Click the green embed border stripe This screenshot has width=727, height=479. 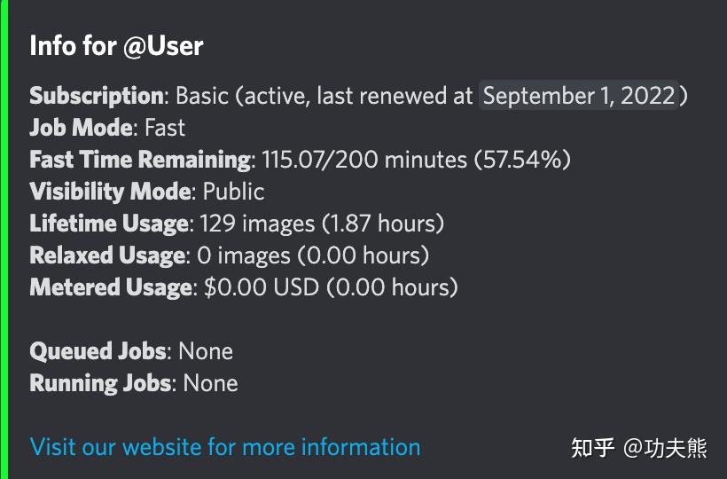coord(4,239)
